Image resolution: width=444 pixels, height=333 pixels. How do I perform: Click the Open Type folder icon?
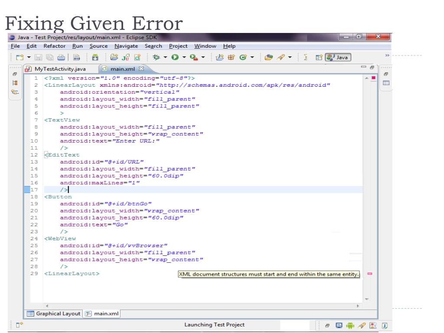pyautogui.click(x=268, y=58)
